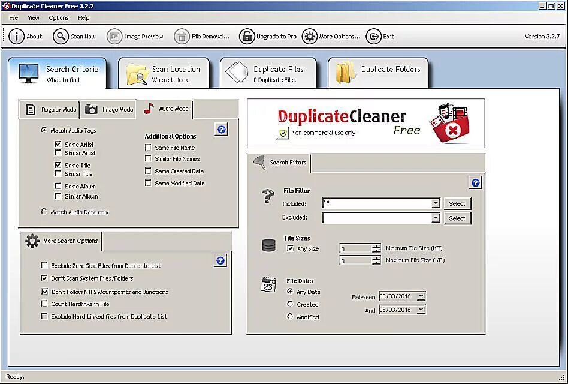
Task: Toggle Don't Scan System Files/Folders
Action: click(44, 278)
